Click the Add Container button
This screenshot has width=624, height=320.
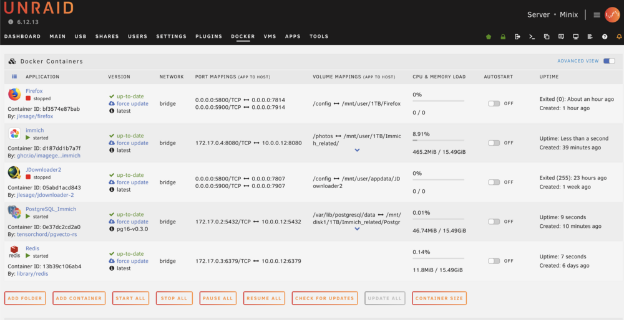coord(79,298)
